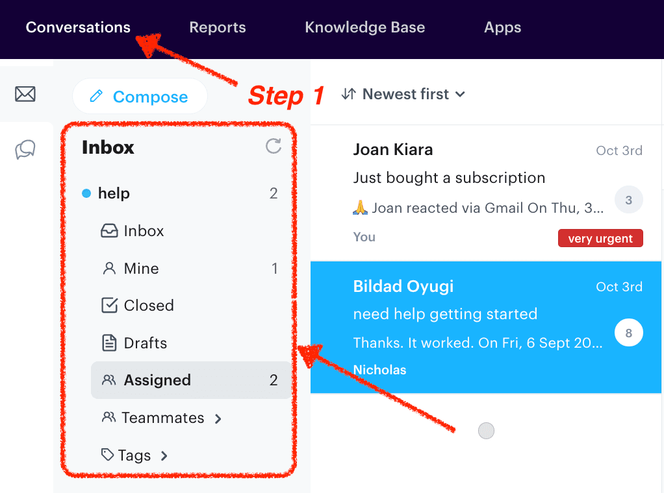The width and height of the screenshot is (664, 493).
Task: Select the chat conversations icon in left rail
Action: [25, 149]
